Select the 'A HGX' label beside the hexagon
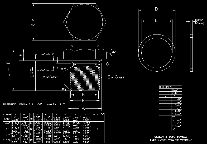The width and height of the screenshot is (207, 144). [33, 22]
